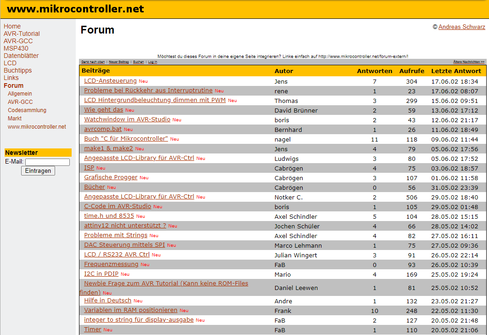This screenshot has width=489, height=335.
Task: Open the Codesammlung forum subsection
Action: [27, 110]
